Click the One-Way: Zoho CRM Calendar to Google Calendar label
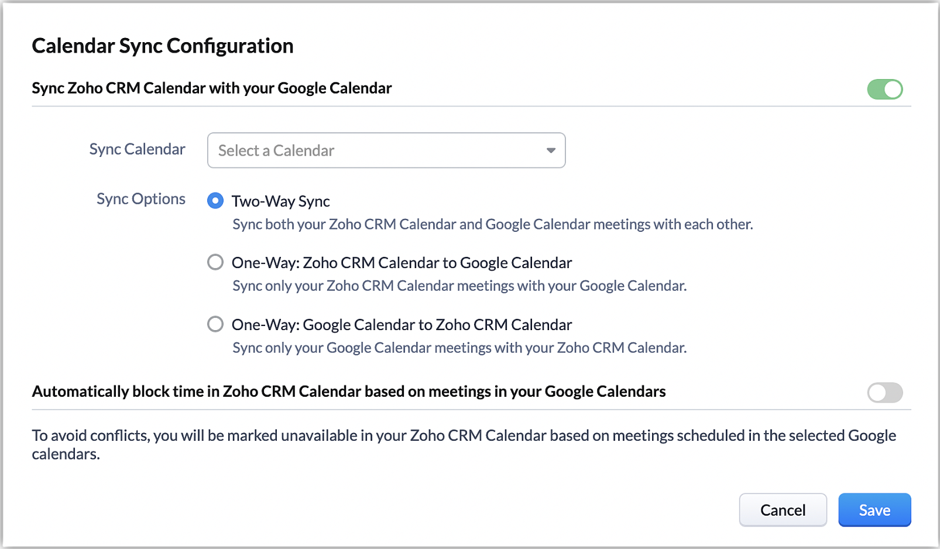 [402, 263]
